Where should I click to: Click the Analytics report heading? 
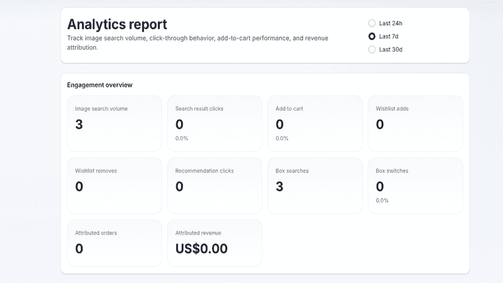pyautogui.click(x=117, y=24)
